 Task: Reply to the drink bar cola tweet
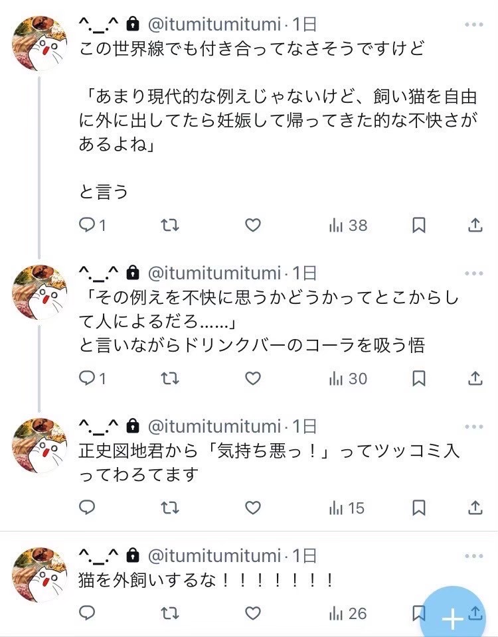[x=88, y=378]
